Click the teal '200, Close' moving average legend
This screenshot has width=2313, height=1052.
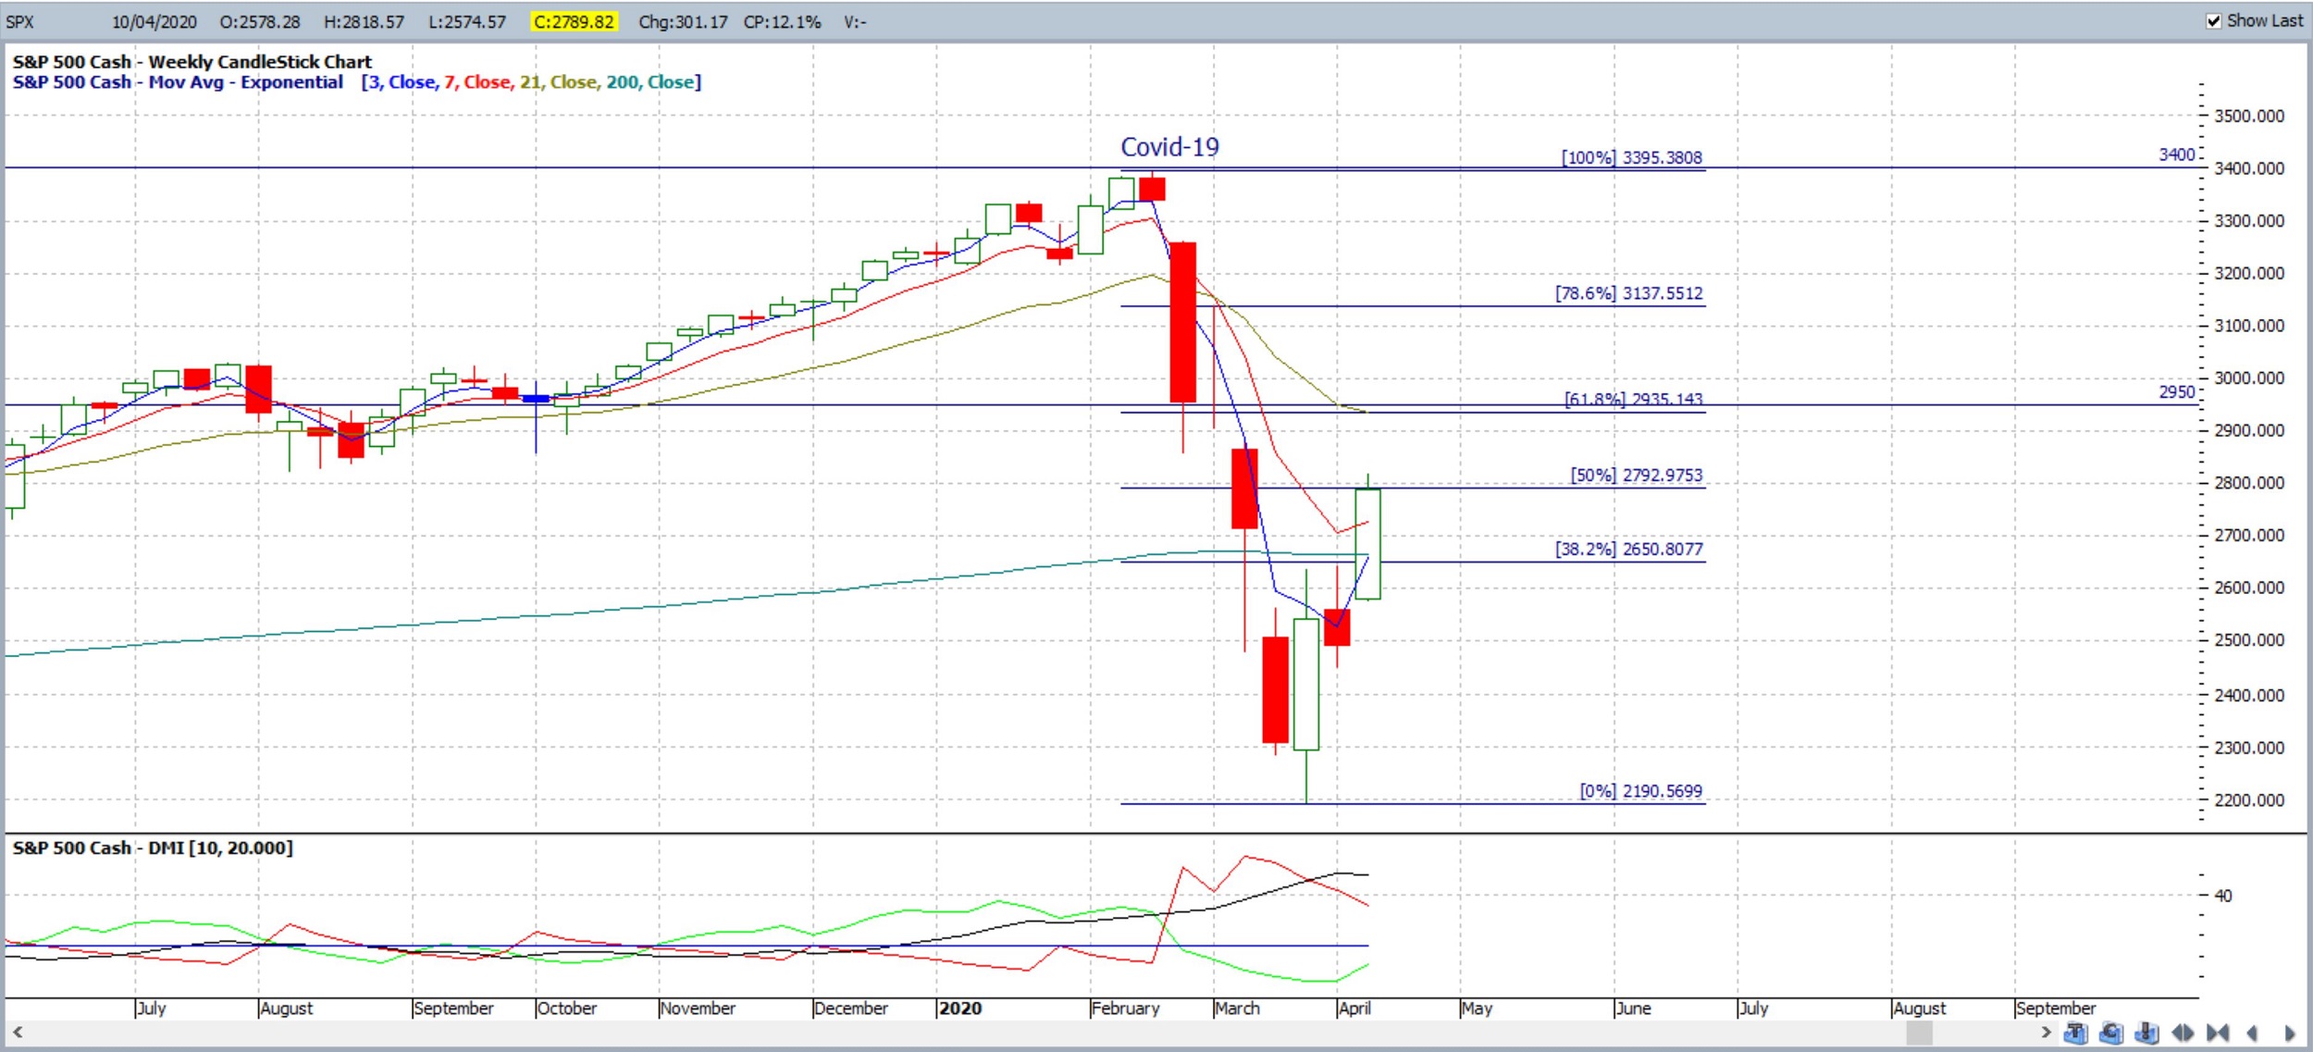649,82
